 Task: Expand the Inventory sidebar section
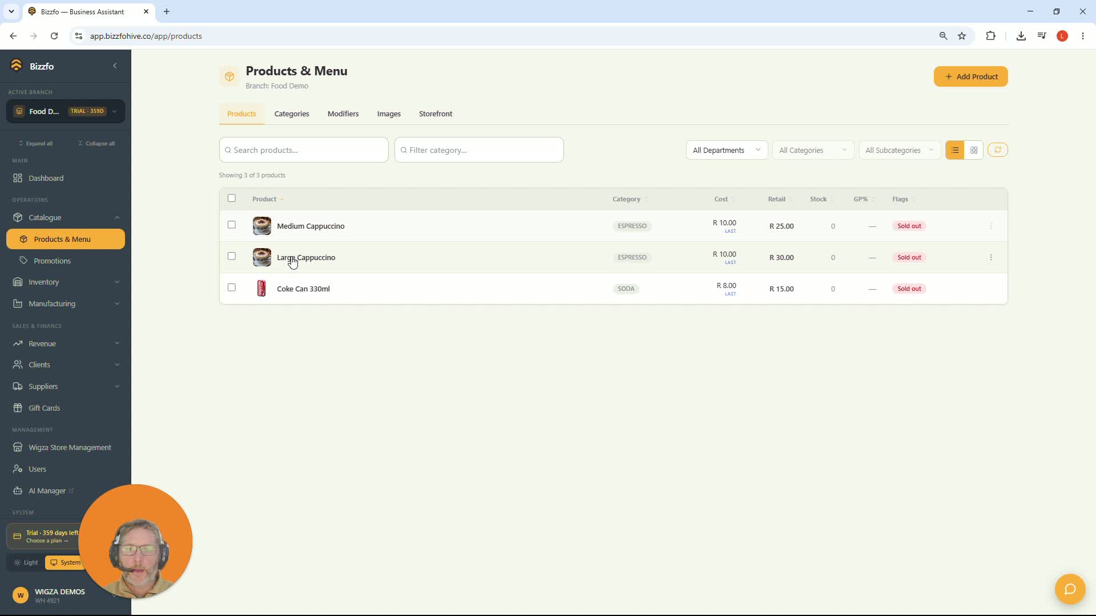coord(66,282)
